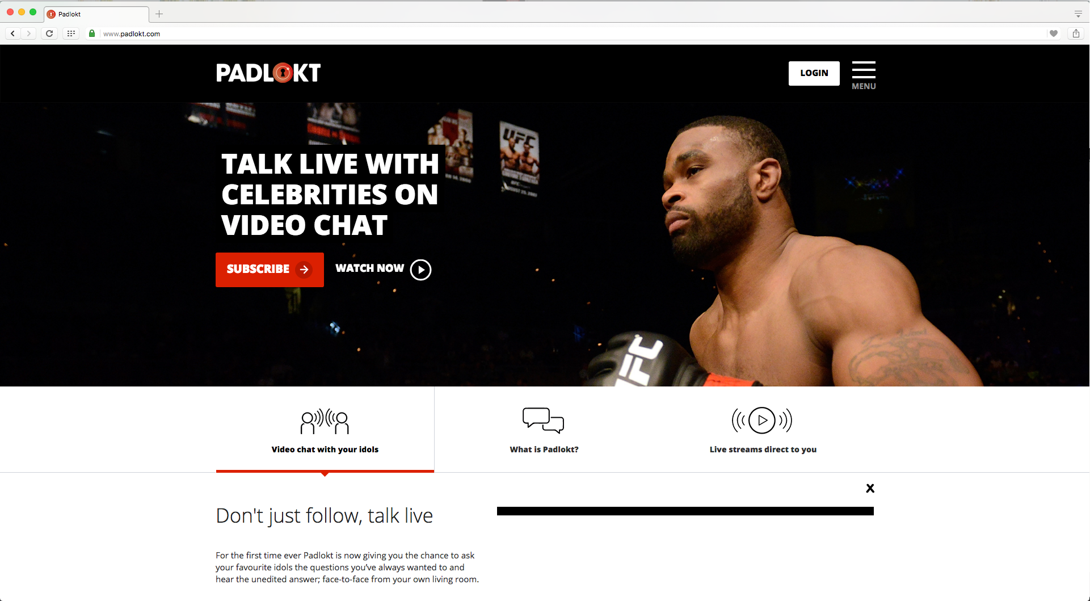Open the browser apps grid icon

(71, 33)
